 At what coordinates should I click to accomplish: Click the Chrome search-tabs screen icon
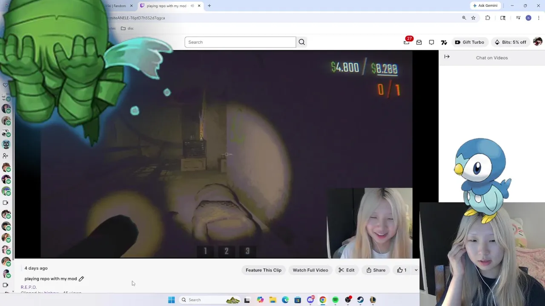tap(503, 18)
